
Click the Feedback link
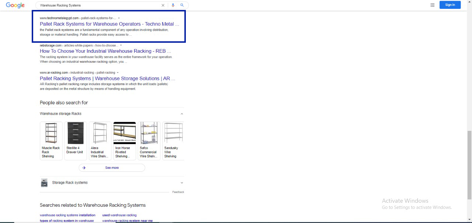point(178,192)
